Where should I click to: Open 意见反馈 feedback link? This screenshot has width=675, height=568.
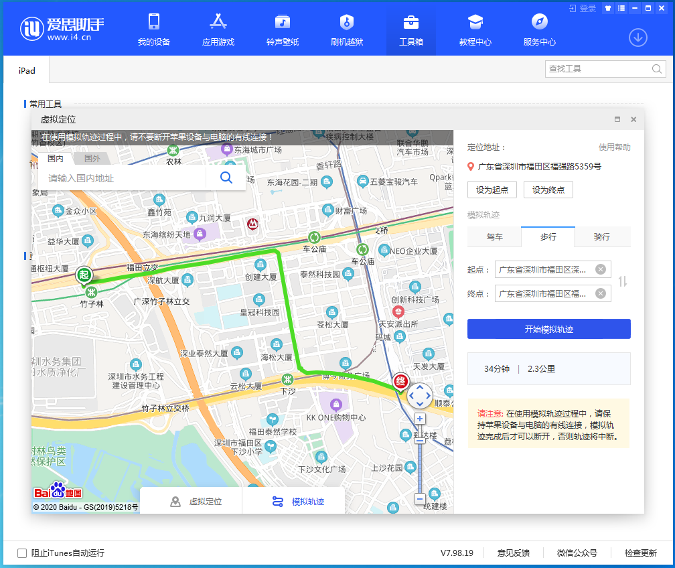(513, 553)
